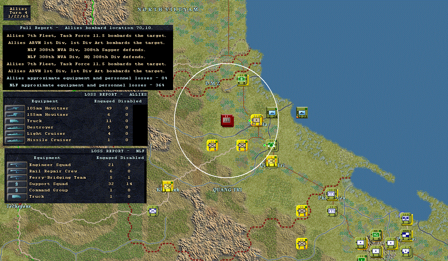This screenshot has height=261, width=448.
Task: Select the southernmost yellow infantry unit on the map
Action: [x=302, y=244]
